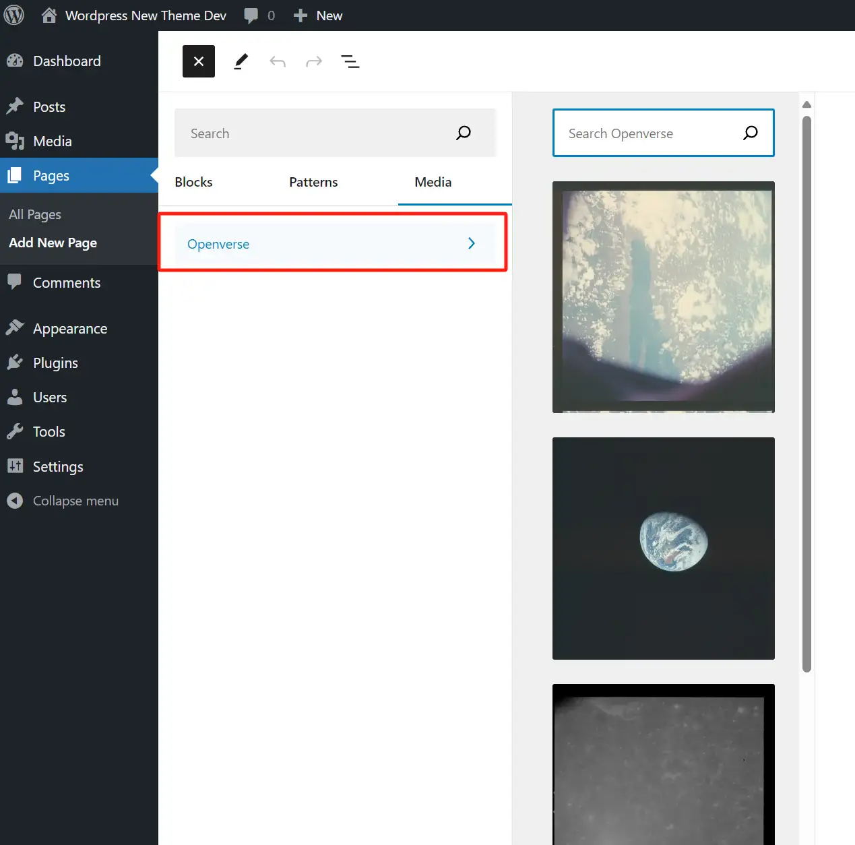Image resolution: width=855 pixels, height=845 pixels.
Task: Open the New content dropdown
Action: (318, 15)
